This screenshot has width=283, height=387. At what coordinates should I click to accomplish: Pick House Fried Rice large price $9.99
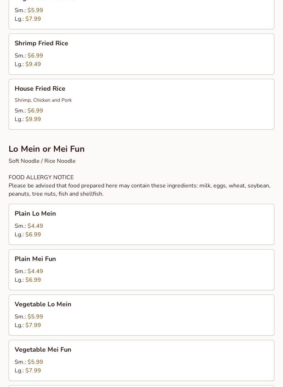coord(33,119)
